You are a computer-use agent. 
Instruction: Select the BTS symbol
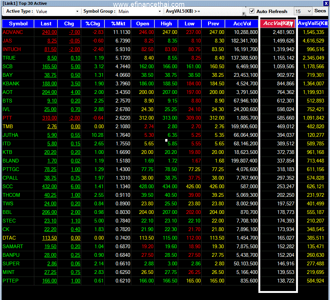point(7,101)
